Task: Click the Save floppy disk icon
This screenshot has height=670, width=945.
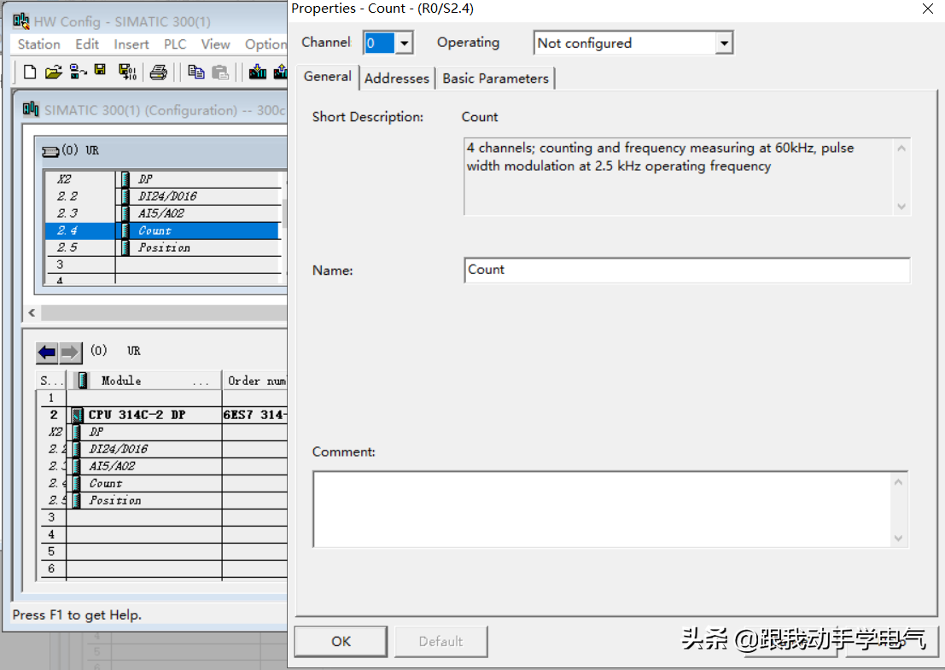Action: (100, 71)
